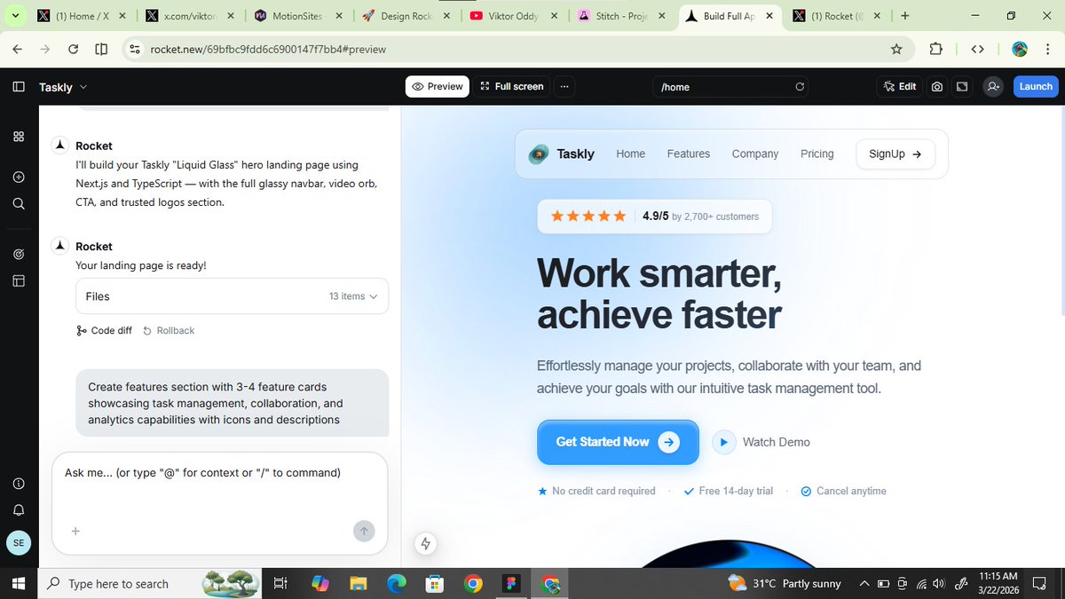1065x599 pixels.
Task: Click the info circle icon in sidebar
Action: 19,484
